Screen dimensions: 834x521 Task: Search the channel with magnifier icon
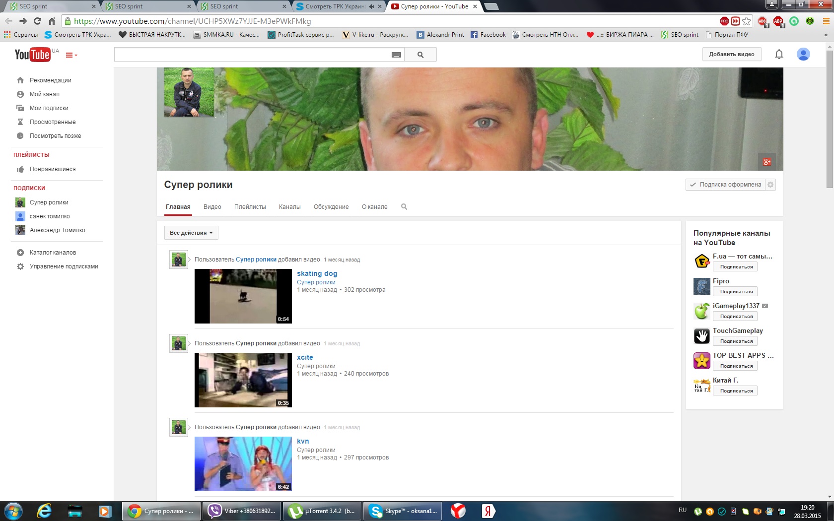pos(404,207)
